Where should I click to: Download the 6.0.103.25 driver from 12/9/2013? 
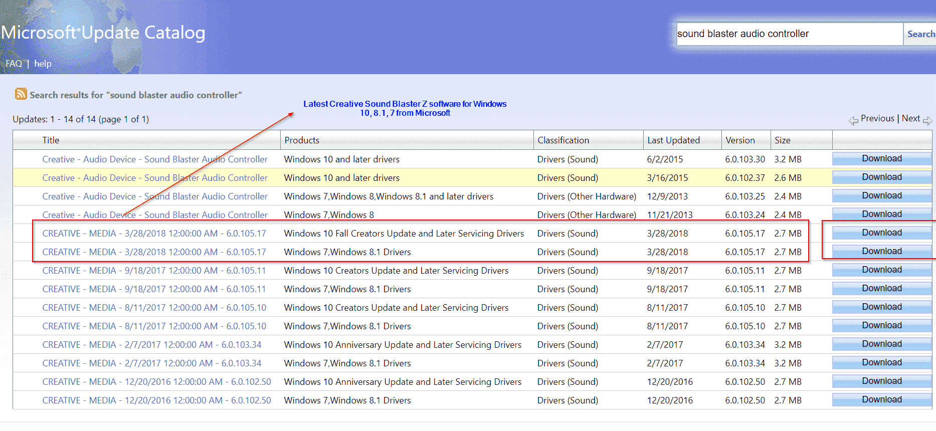882,195
